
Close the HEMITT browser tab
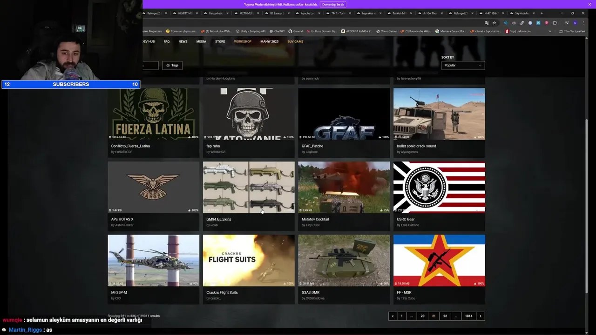click(x=197, y=13)
